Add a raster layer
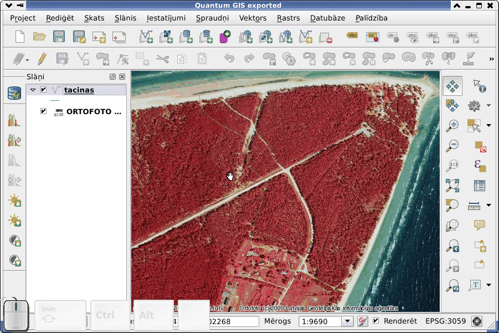Image resolution: width=499 pixels, height=333 pixels. (x=166, y=37)
